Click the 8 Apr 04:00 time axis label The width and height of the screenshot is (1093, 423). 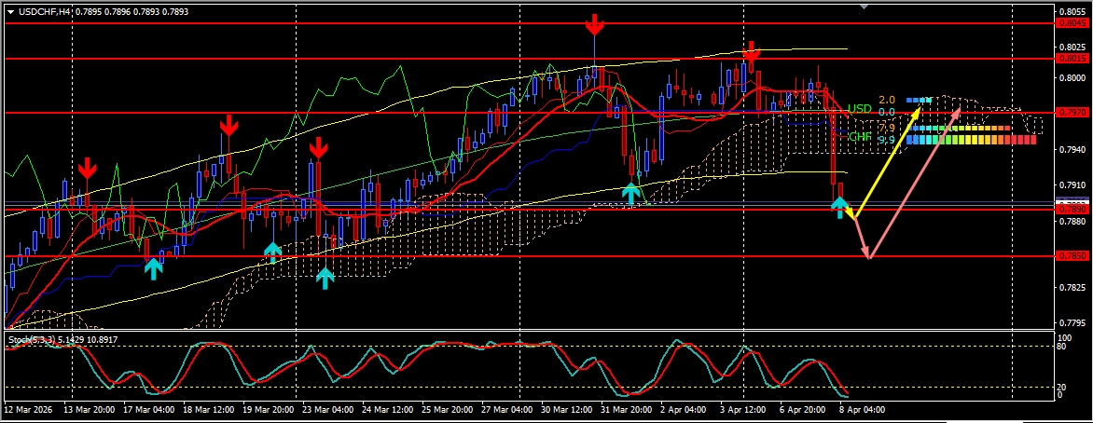click(863, 411)
